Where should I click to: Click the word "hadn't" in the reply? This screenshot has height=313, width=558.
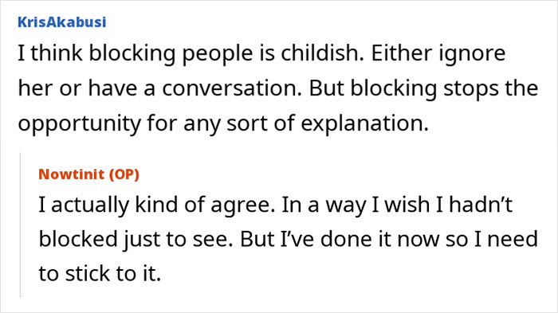481,205
